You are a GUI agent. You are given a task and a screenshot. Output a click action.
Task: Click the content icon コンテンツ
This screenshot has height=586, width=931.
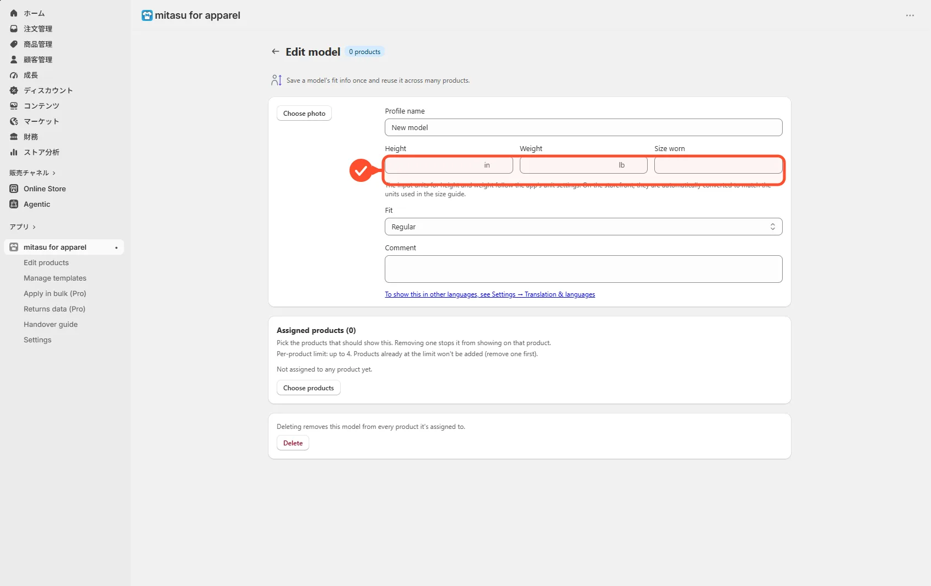coord(14,106)
